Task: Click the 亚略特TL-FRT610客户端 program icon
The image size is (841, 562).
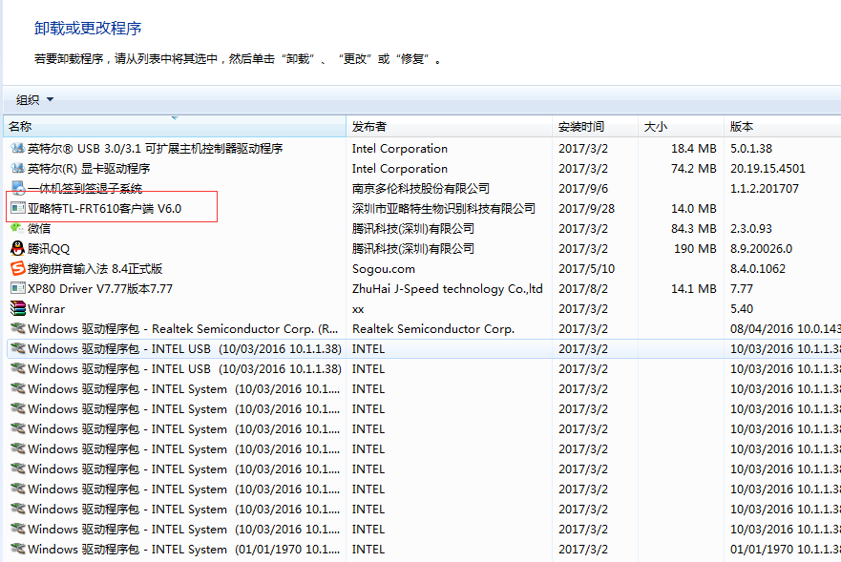Action: 18,208
